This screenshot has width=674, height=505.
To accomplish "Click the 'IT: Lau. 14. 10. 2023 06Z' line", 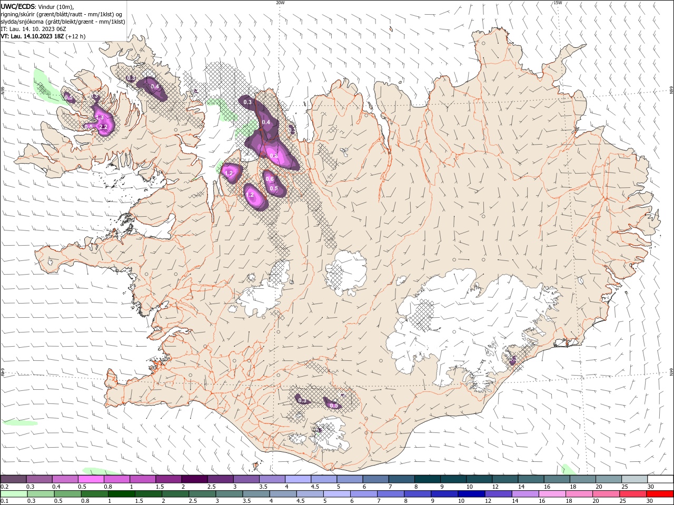I will point(33,29).
